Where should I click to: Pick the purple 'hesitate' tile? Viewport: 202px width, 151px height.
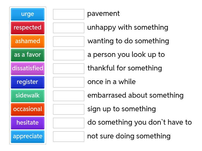click(x=28, y=123)
